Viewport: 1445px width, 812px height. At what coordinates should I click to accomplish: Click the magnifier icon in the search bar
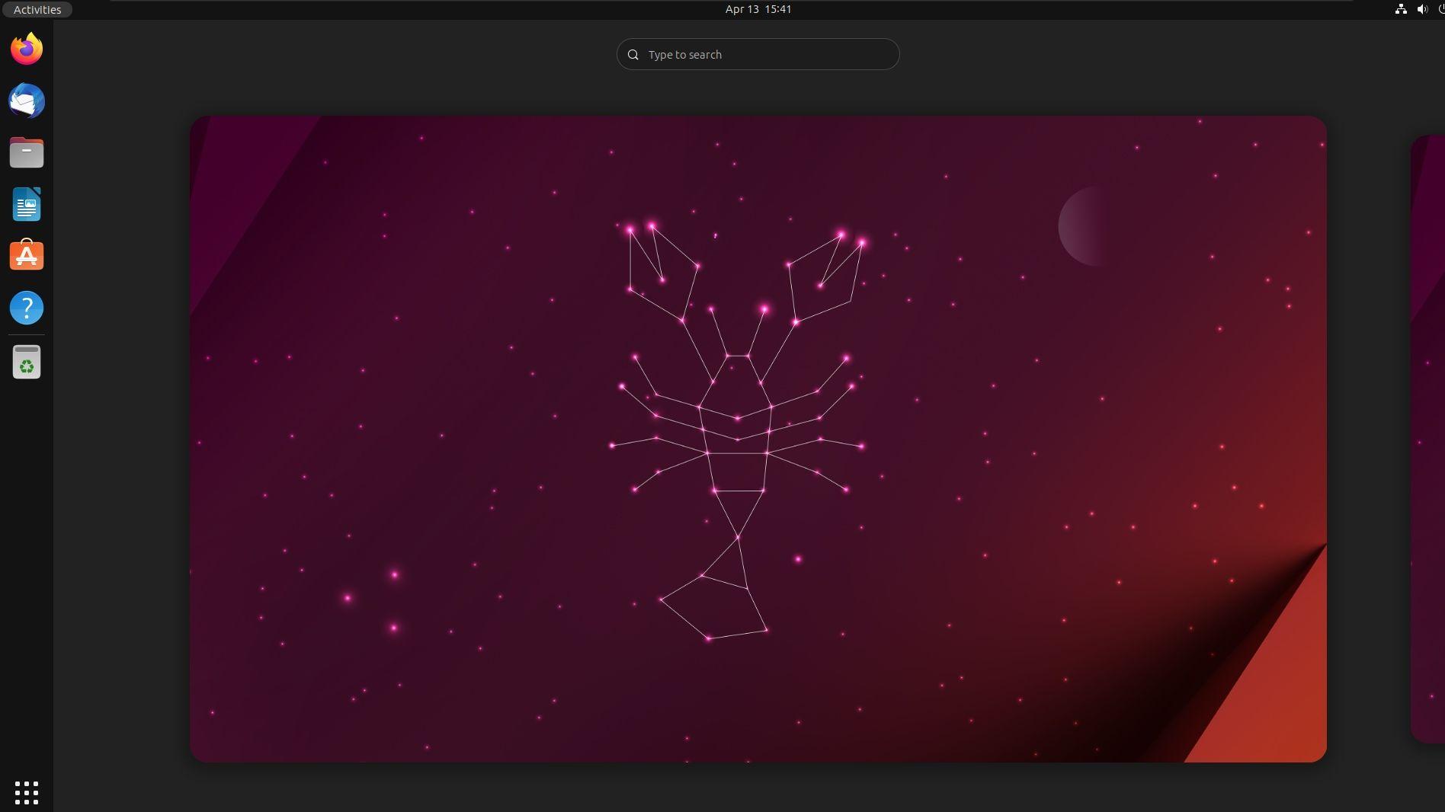coord(633,54)
